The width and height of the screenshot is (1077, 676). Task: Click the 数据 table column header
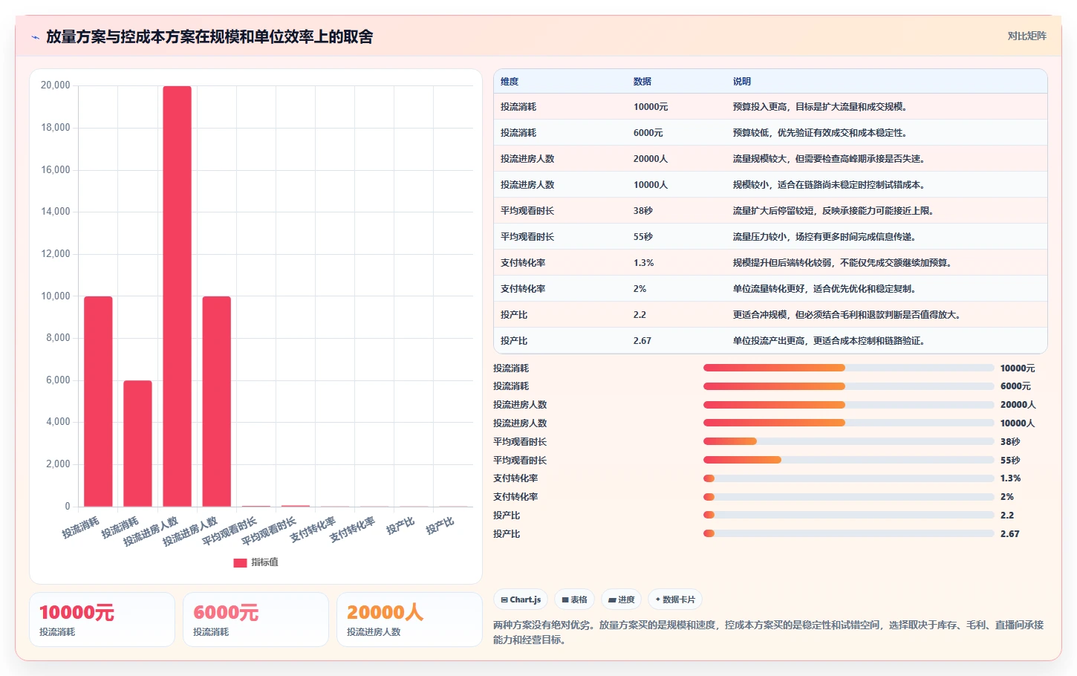pos(642,82)
